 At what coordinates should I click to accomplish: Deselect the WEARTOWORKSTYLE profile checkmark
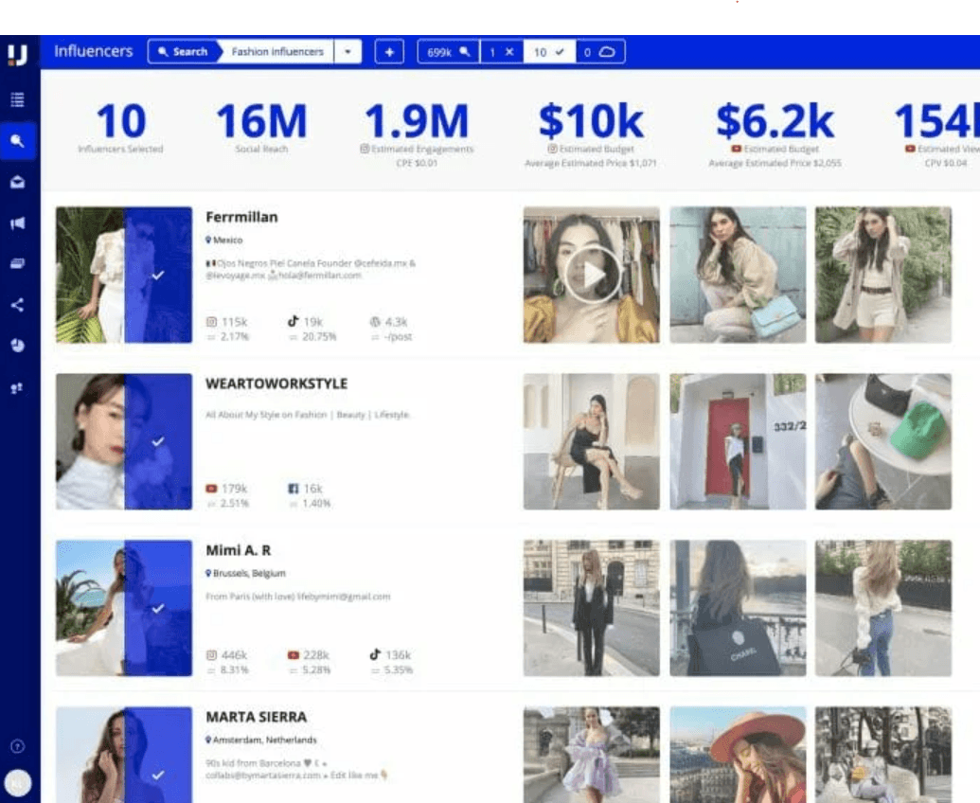158,441
